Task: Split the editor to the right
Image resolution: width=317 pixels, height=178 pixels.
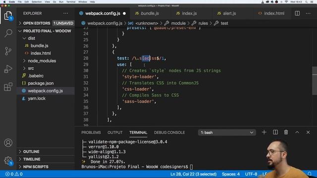Action: tap(297, 13)
